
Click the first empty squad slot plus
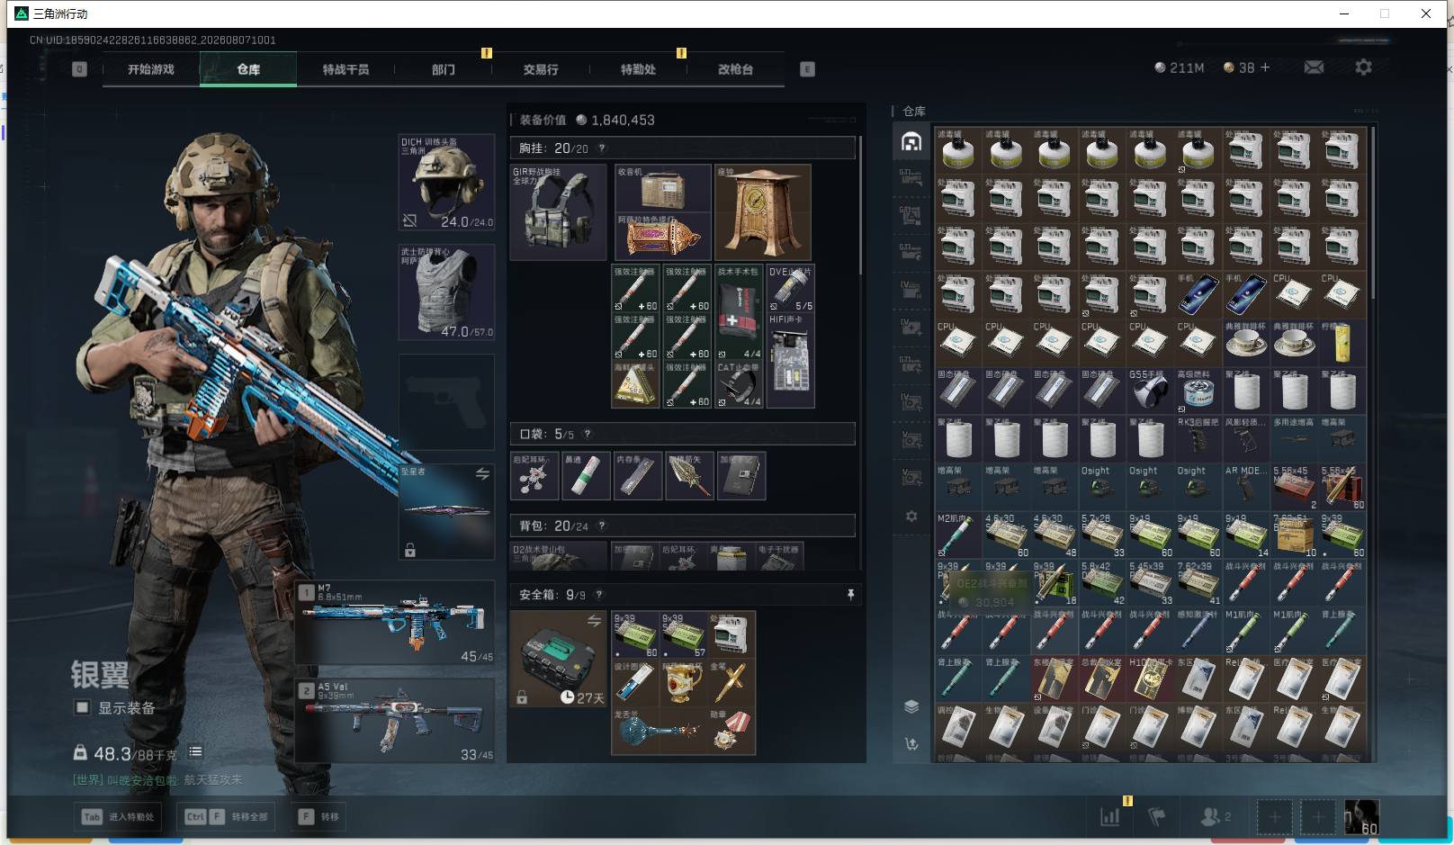[1274, 817]
